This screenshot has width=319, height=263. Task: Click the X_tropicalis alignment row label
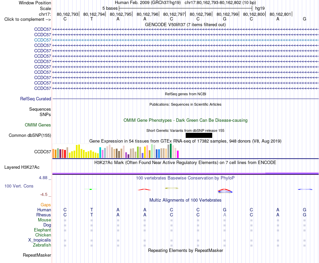(x=40, y=240)
